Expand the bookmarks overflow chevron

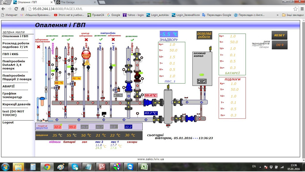click(278, 15)
